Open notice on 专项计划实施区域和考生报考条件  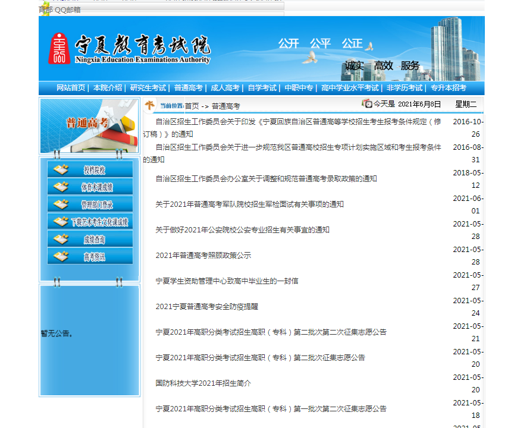coord(292,153)
